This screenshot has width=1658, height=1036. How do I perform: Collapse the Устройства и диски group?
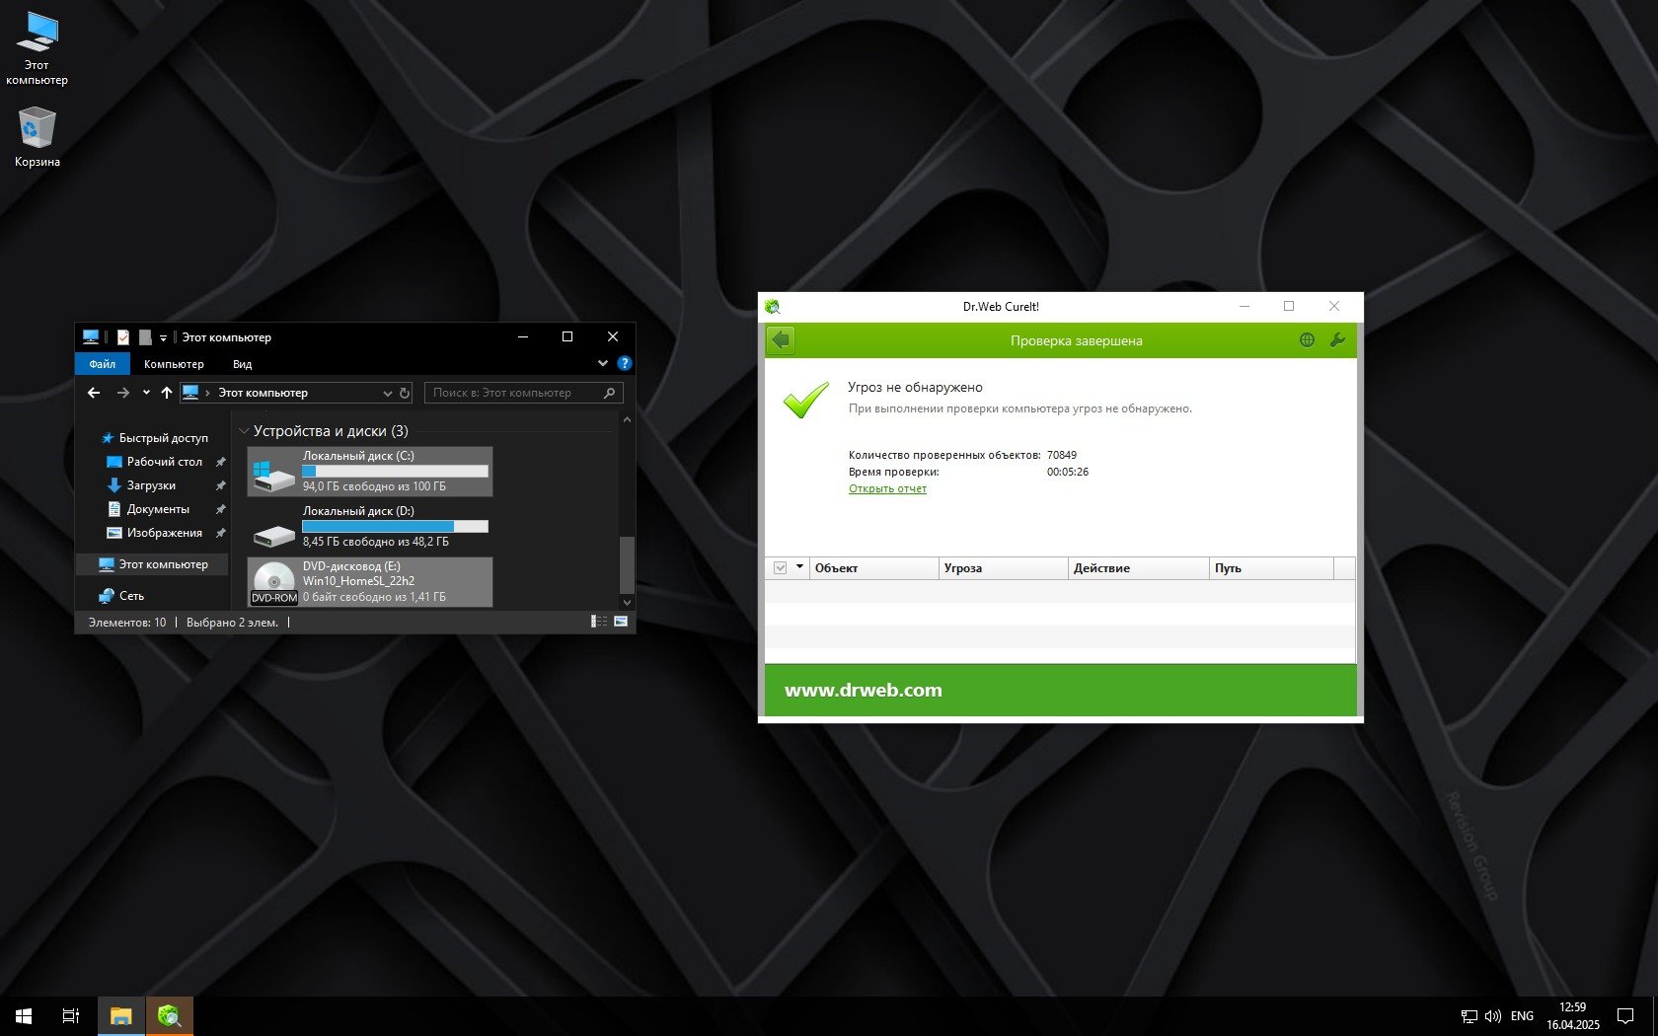pos(245,431)
